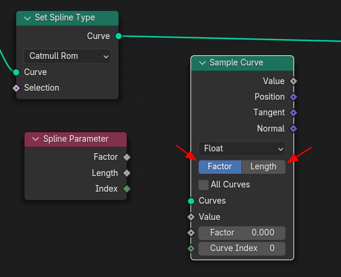341x277 pixels.
Task: Click the Factor value field 0.000
Action: [241, 233]
